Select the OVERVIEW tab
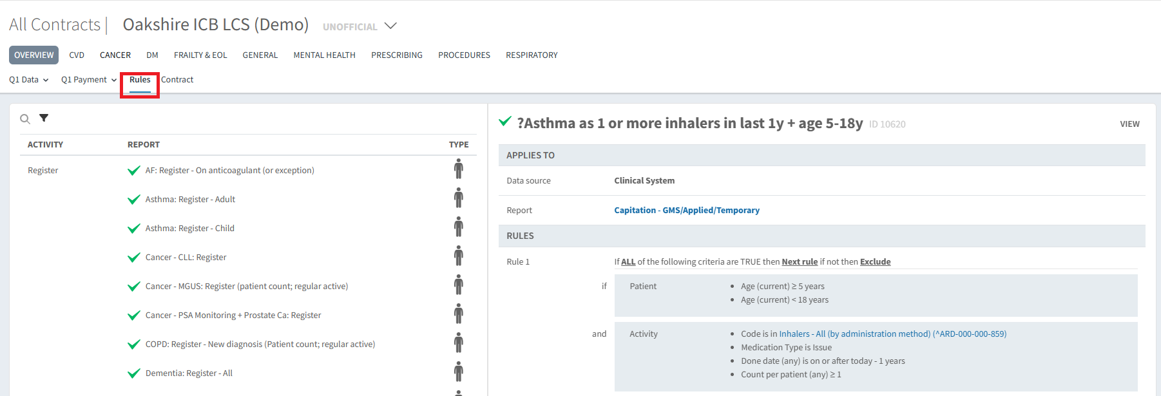The height and width of the screenshot is (396, 1161). pyautogui.click(x=34, y=55)
